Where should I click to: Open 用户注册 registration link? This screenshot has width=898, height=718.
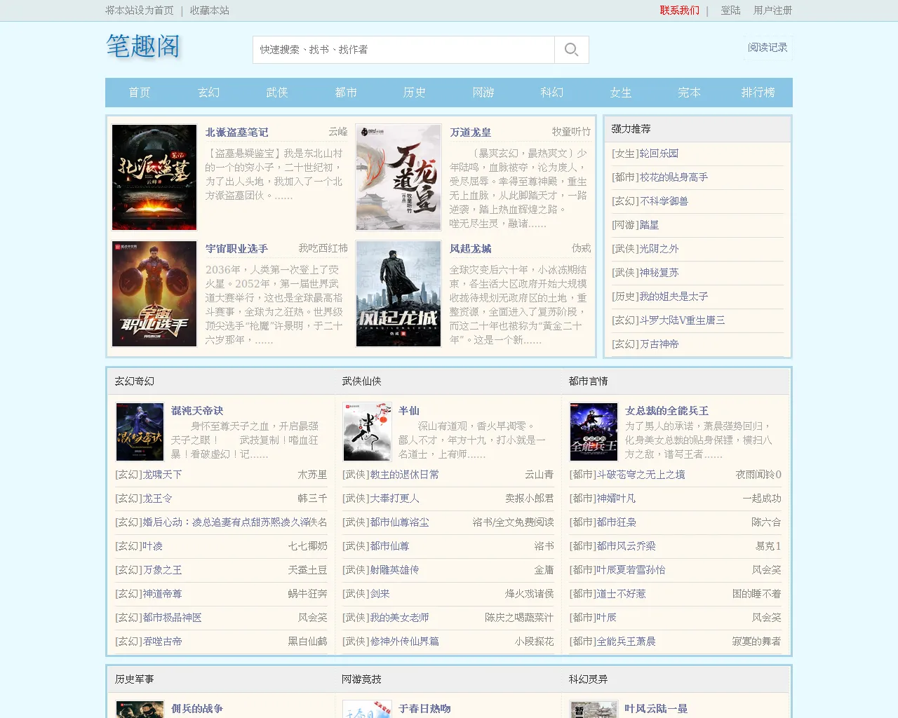click(772, 11)
